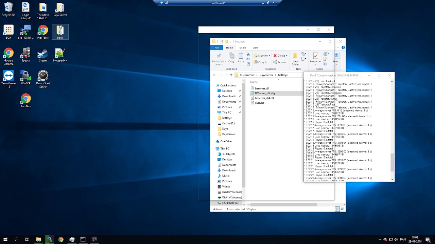Click the Copy path icon in Clipboard group
The width and height of the screenshot is (435, 244).
[248, 59]
